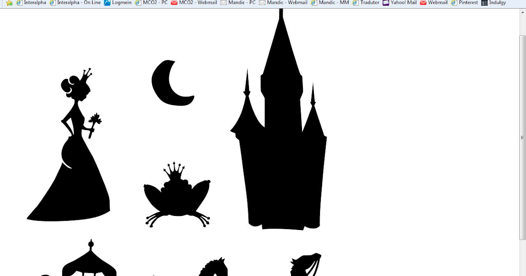526x276 pixels.
Task: Open the Mandic - Webmail bookmark
Action: click(283, 3)
